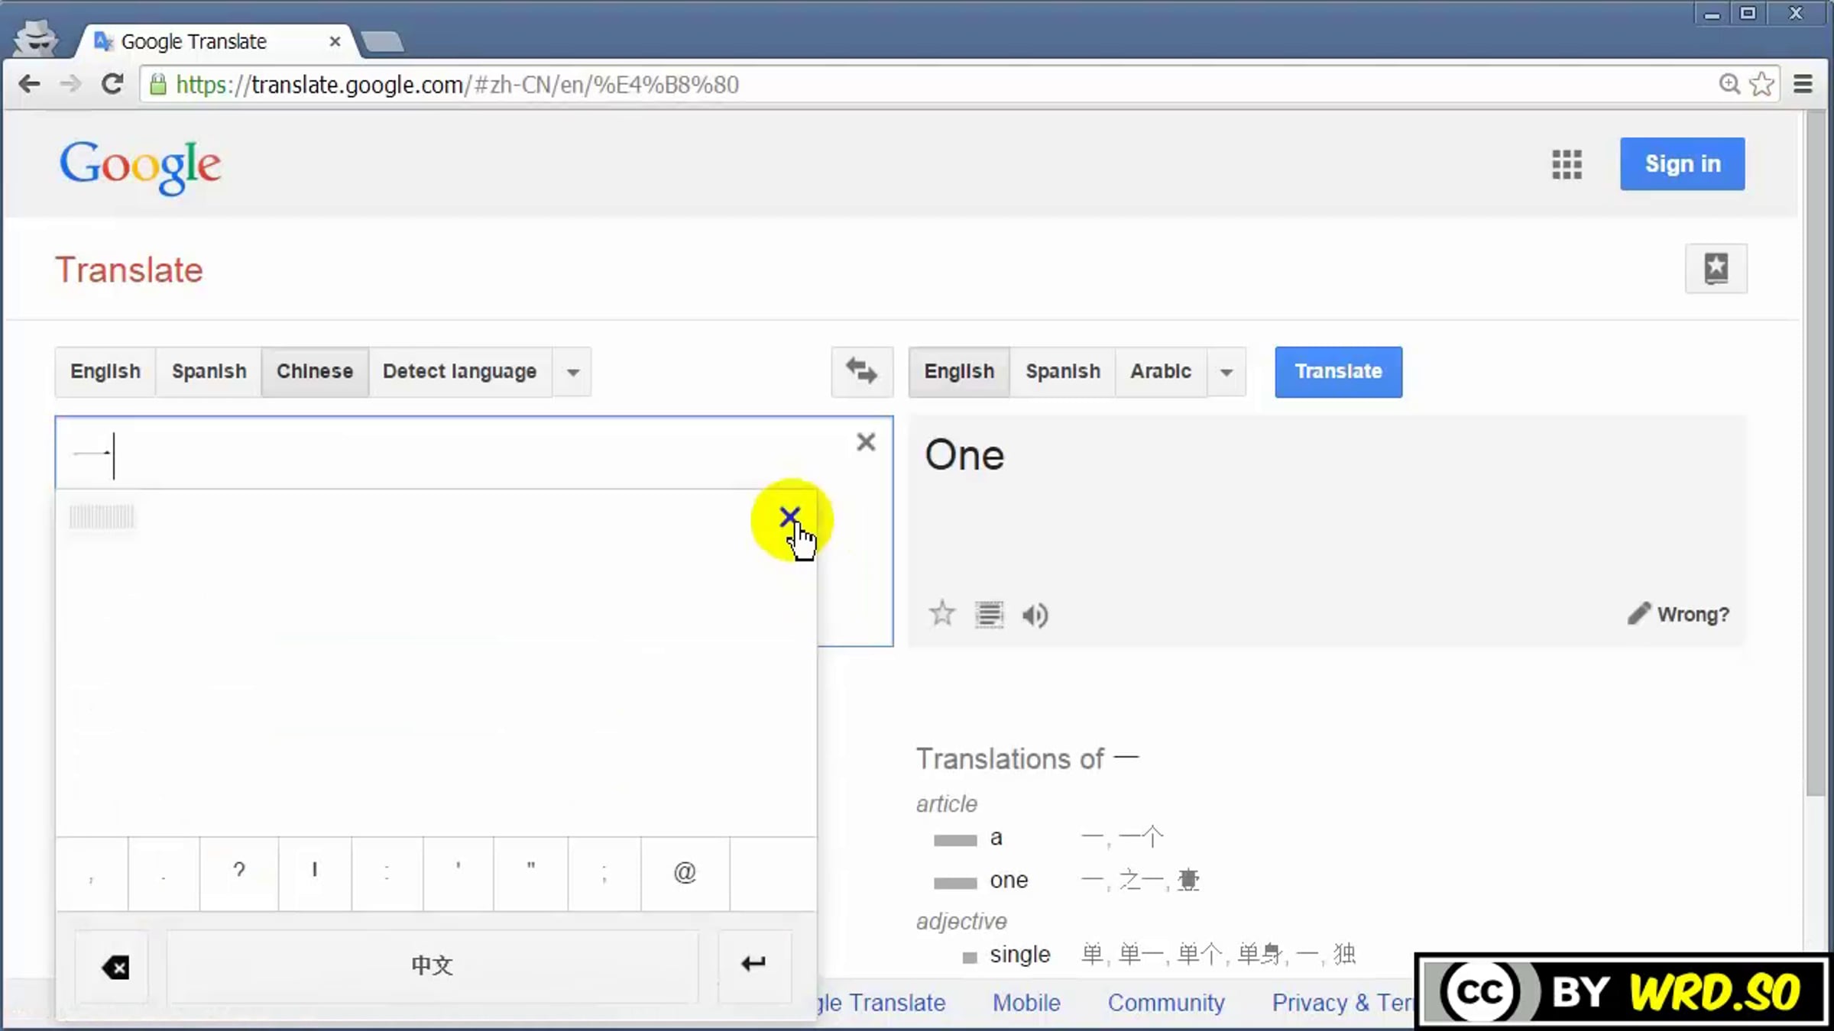1834x1031 pixels.
Task: Bookmark this page with the star
Action: click(x=1761, y=84)
